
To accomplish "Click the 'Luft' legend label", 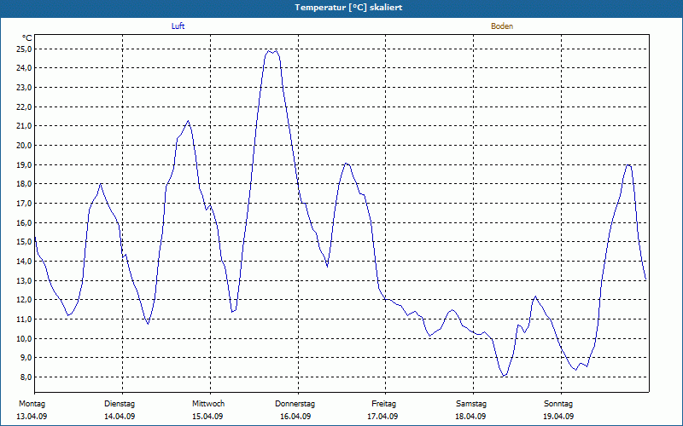I will (x=178, y=26).
